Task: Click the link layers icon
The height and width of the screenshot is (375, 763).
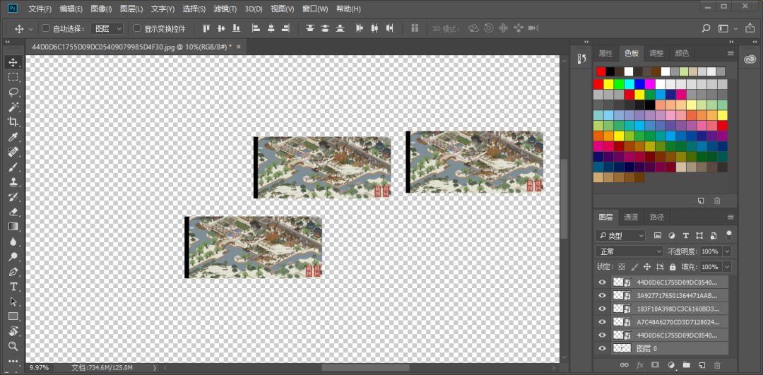Action: [x=624, y=364]
